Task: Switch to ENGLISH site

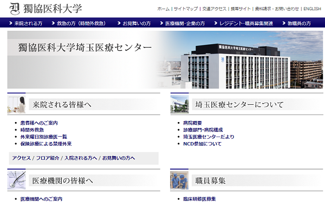Action: tap(312, 9)
